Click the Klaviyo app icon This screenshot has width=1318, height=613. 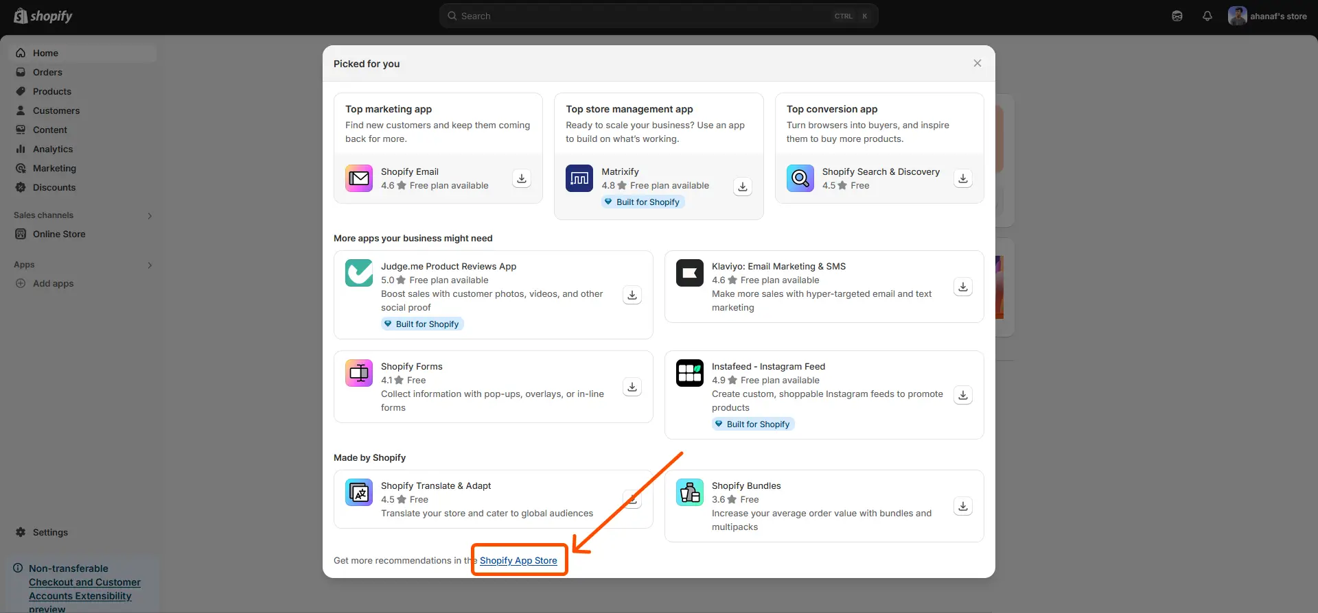[x=690, y=273]
